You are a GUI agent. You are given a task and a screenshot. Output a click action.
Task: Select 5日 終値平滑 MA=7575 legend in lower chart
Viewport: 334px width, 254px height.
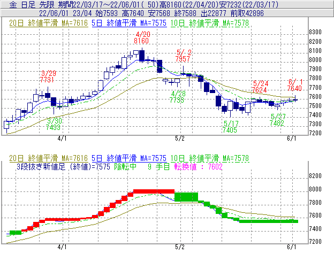129,158
